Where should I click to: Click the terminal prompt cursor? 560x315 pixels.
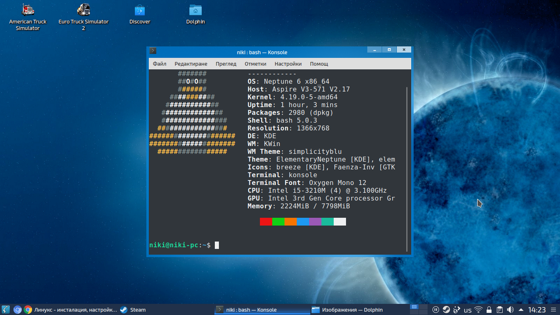[x=217, y=245]
